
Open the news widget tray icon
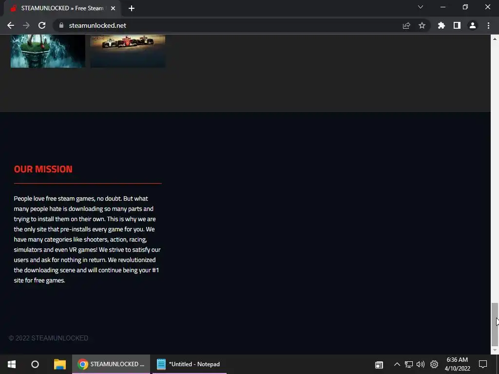(x=379, y=364)
